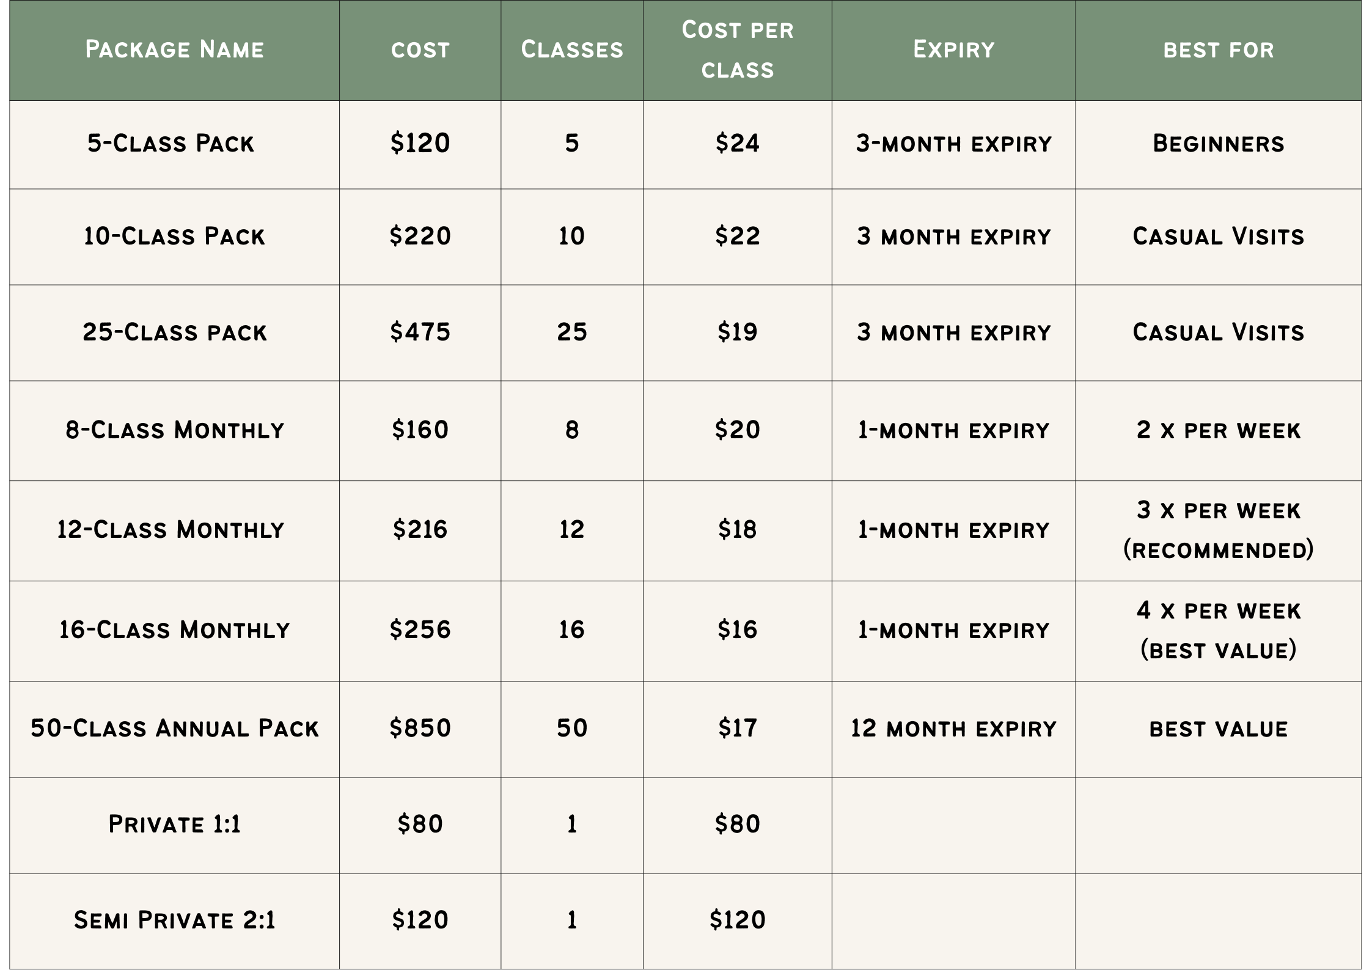This screenshot has width=1372, height=970.
Task: Click the 50-Class Annual Pack name
Action: click(175, 729)
